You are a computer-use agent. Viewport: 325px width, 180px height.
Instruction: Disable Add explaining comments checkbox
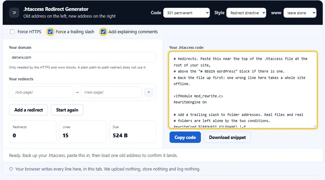pos(103,32)
